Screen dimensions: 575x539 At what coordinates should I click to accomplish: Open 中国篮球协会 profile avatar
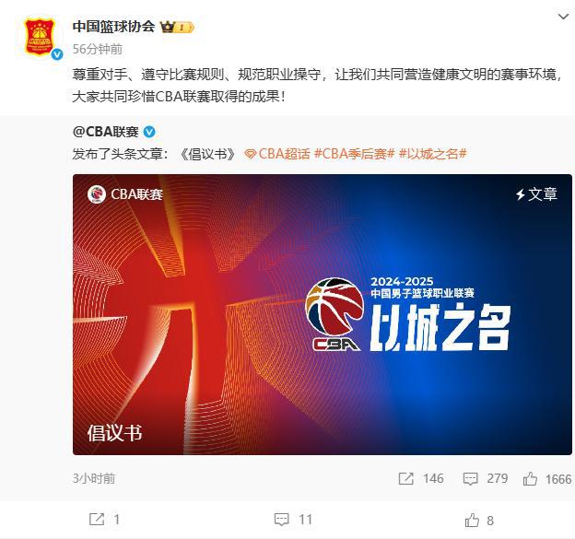click(40, 38)
